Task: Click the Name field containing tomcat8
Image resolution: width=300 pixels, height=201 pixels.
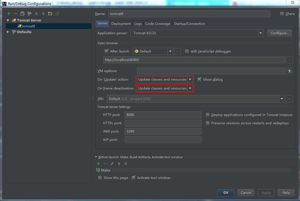Action: click(x=190, y=14)
